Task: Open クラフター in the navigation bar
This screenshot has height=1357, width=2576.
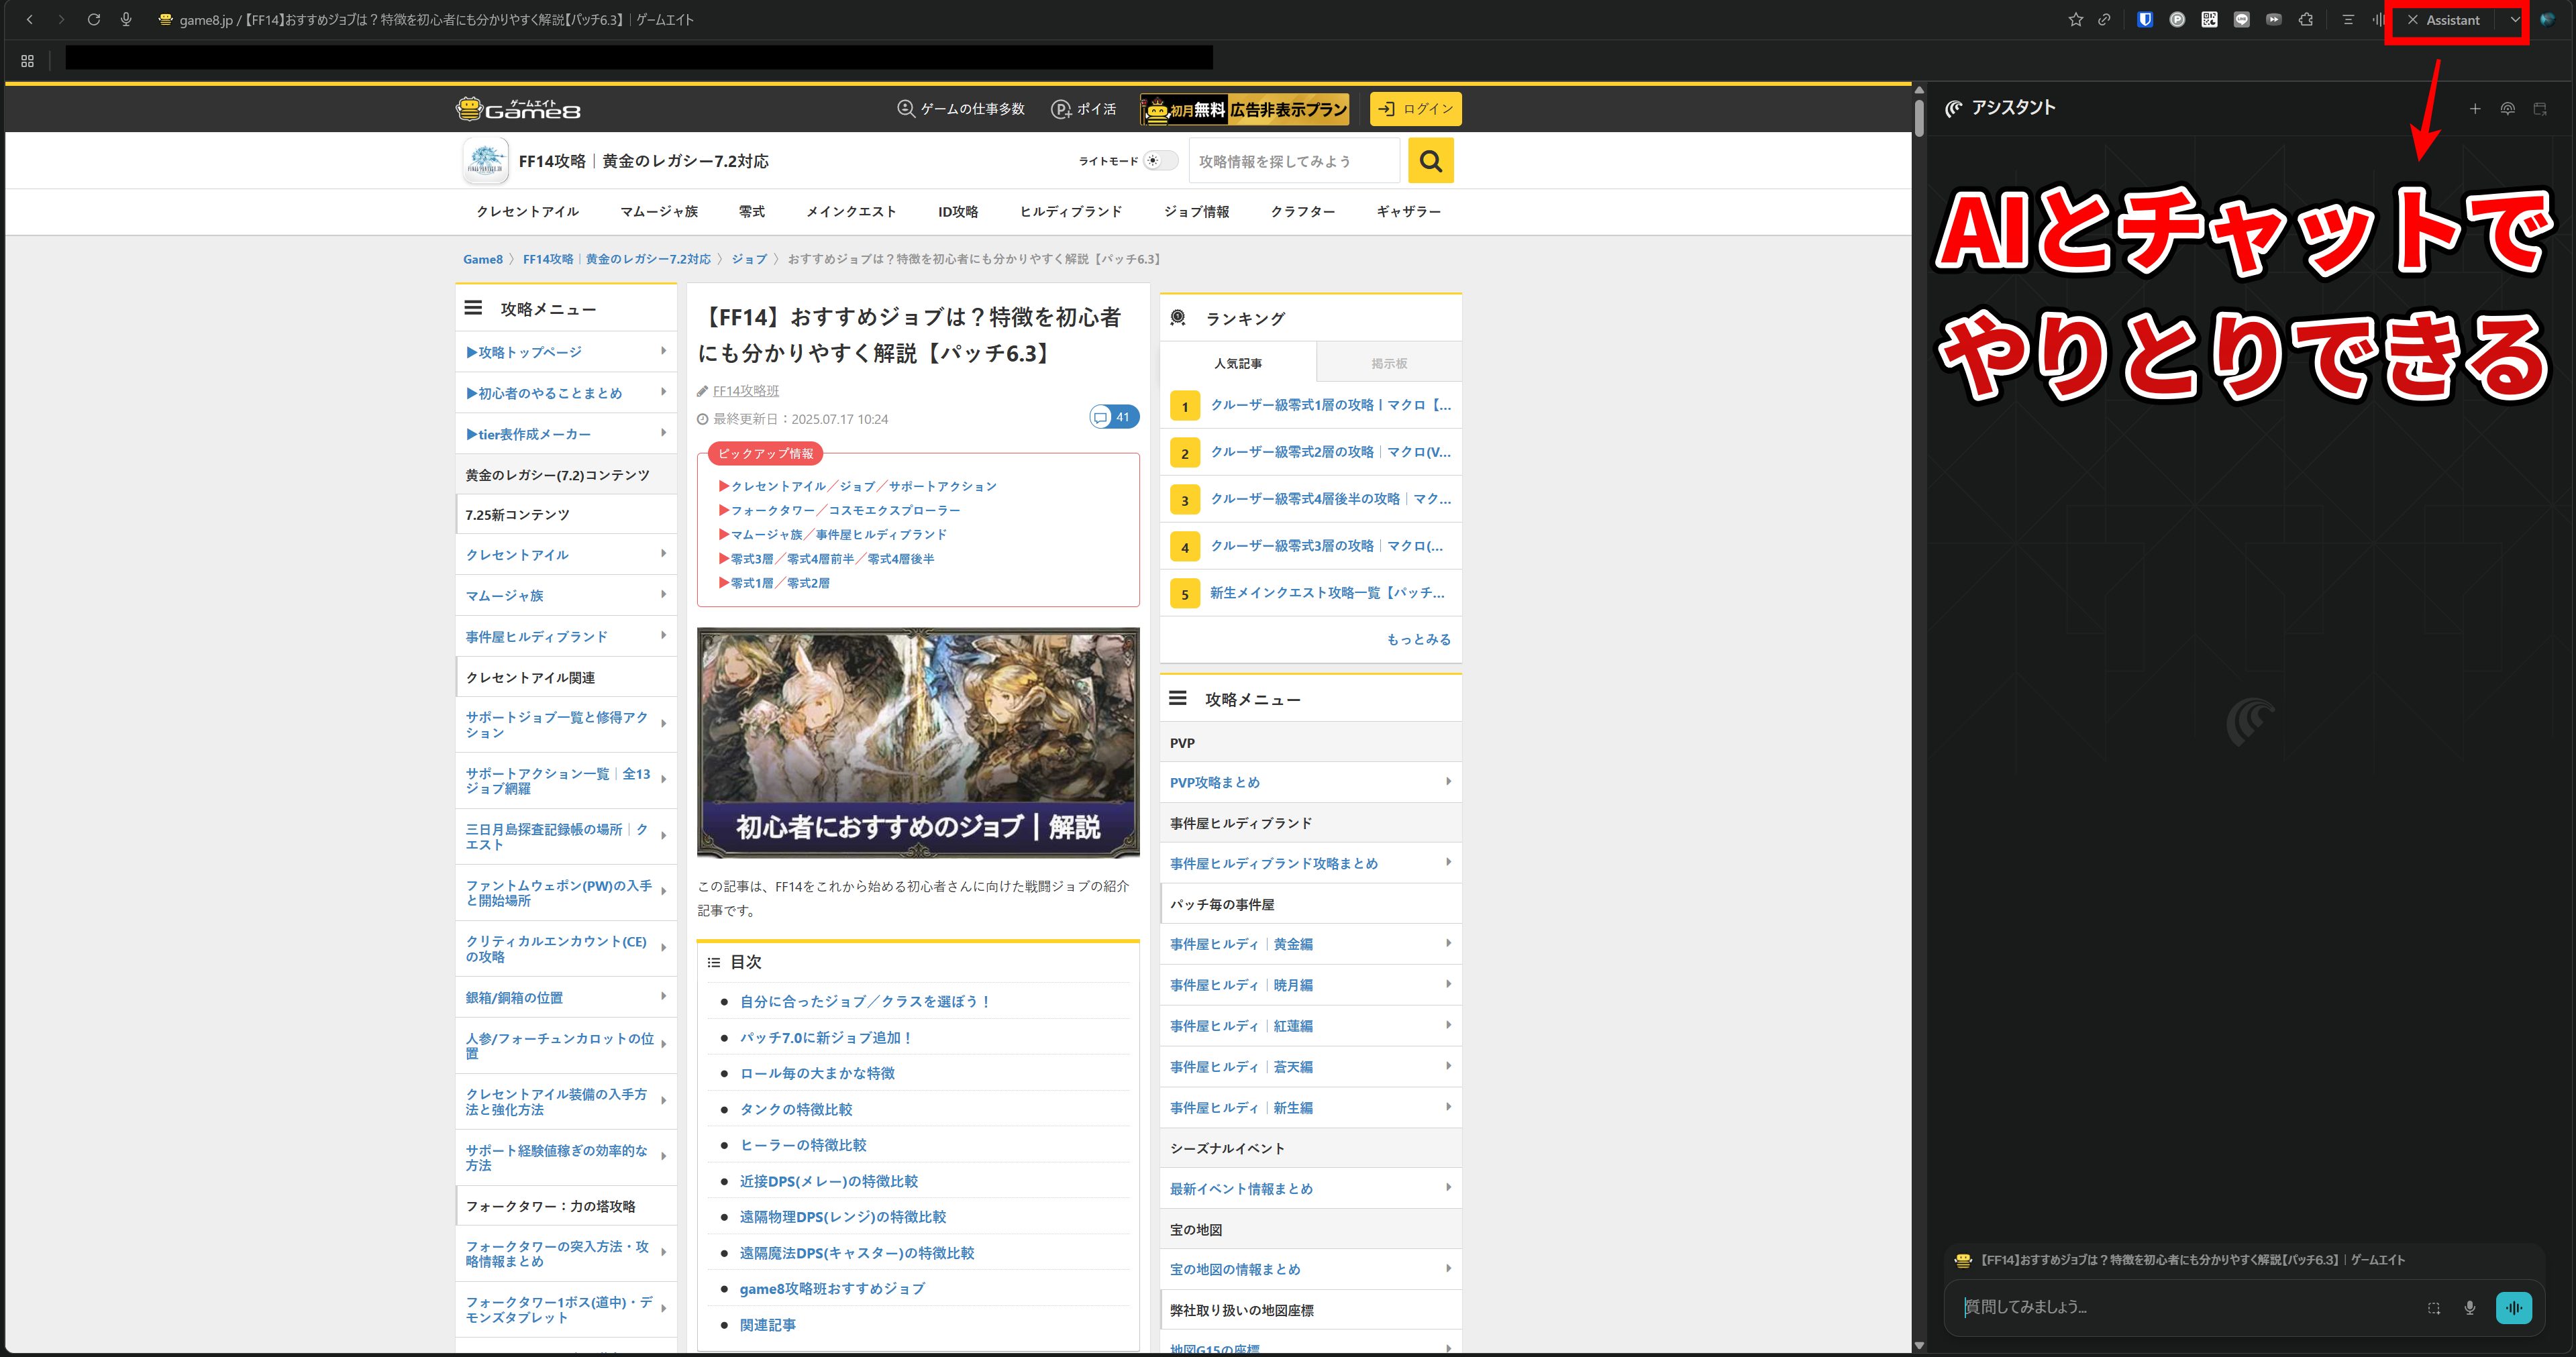Action: (1302, 211)
